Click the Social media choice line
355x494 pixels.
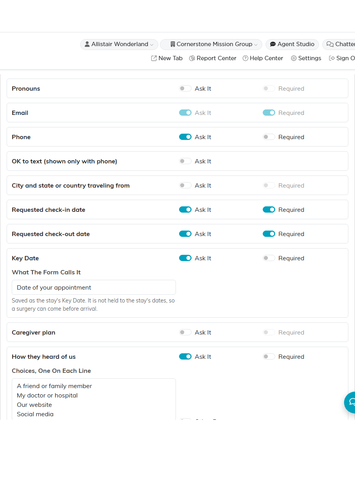pos(35,414)
